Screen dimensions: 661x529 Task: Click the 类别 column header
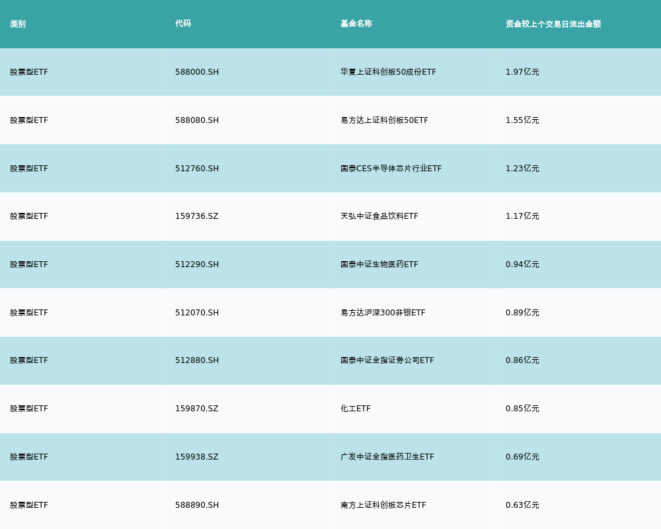coord(18,24)
